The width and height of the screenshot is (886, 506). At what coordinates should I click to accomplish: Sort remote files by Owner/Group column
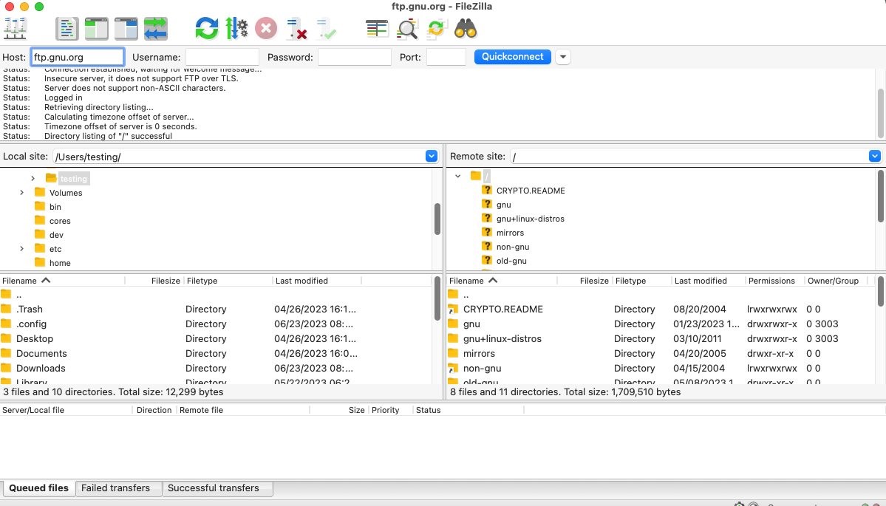[x=833, y=281]
